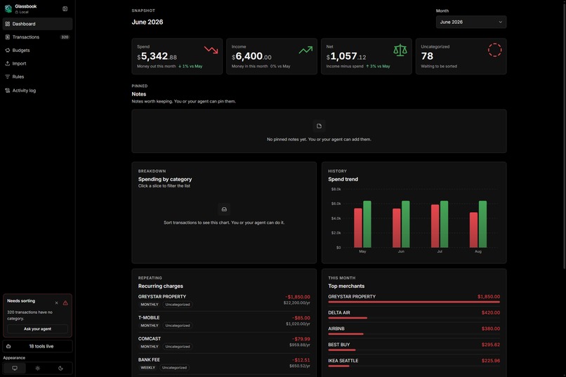Click the Dashboard grid icon

tap(8, 24)
